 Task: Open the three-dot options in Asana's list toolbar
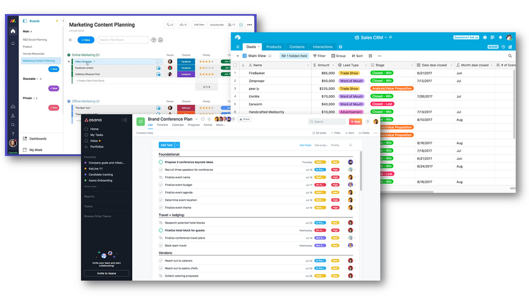point(375,133)
